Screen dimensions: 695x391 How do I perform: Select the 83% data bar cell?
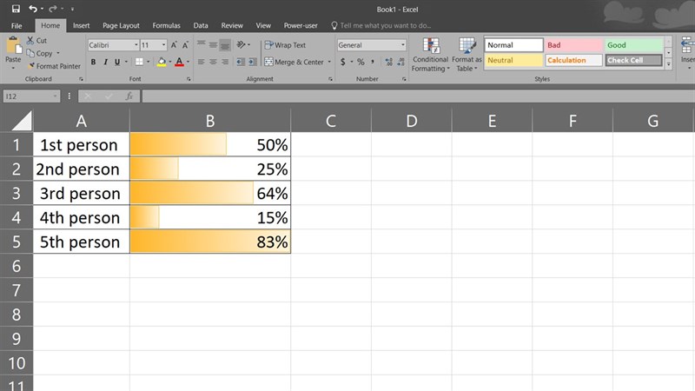pos(210,242)
